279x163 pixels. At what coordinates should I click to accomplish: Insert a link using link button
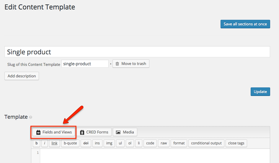[54, 143]
